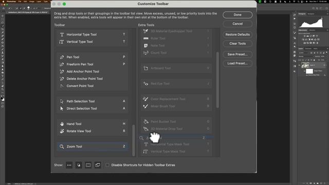Open the Type menu in Photoshop menu bar
The image size is (329, 185).
[x=46, y=2]
